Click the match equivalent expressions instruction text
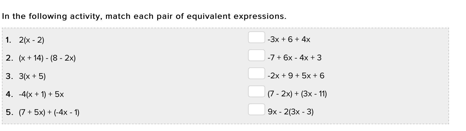 pos(144,16)
